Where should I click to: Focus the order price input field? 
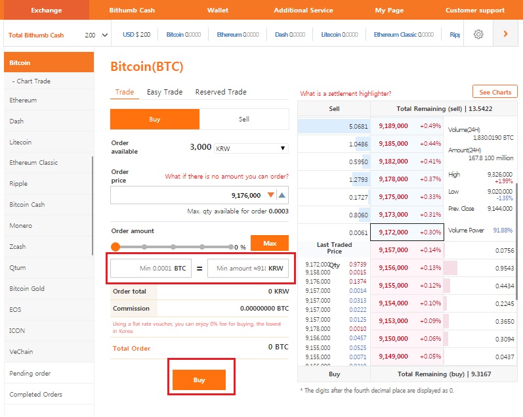pos(199,195)
